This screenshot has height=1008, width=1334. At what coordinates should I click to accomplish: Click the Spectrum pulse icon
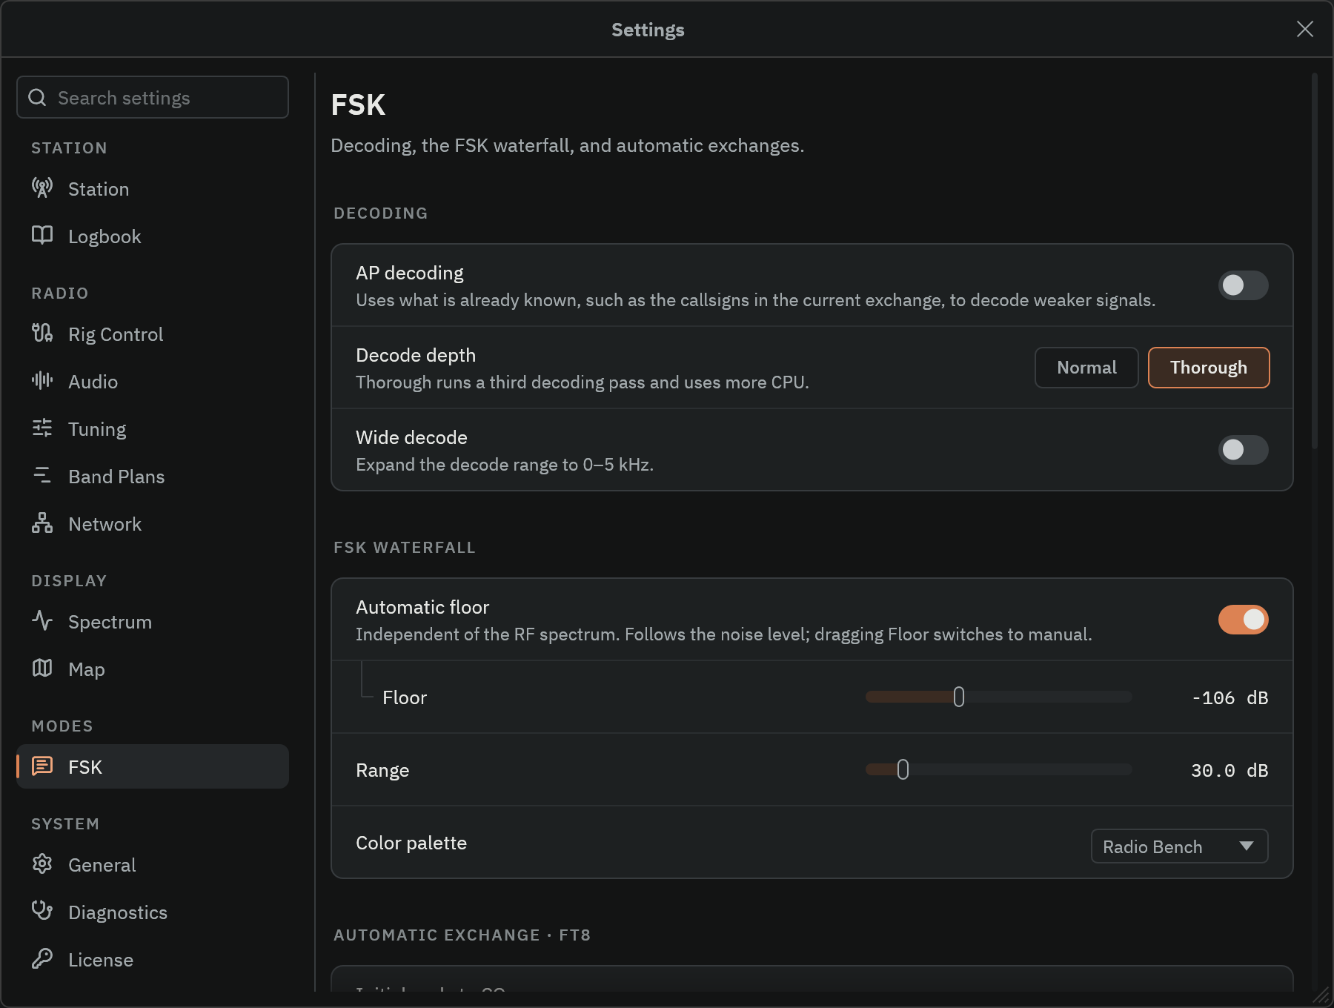[42, 621]
